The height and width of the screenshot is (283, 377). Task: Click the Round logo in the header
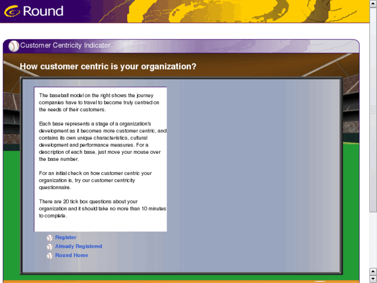coord(34,11)
